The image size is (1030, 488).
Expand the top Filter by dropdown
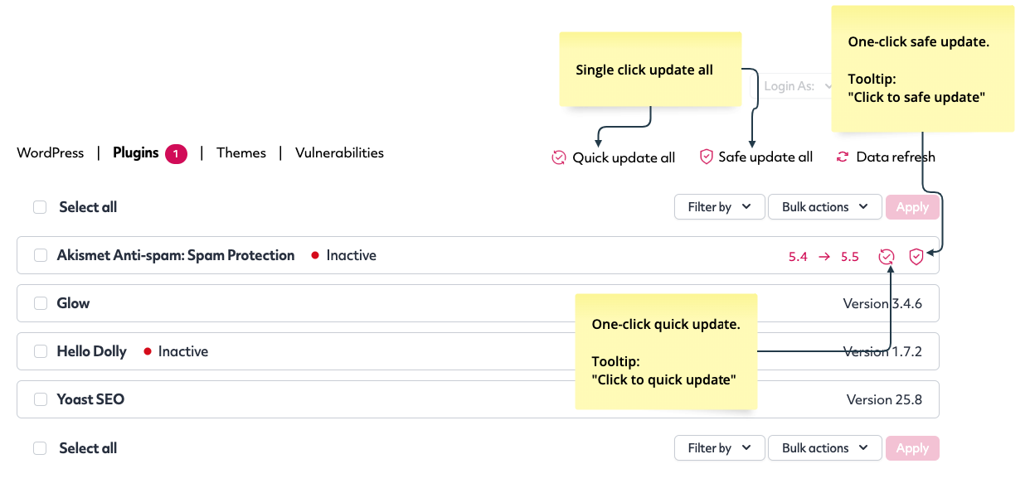719,207
